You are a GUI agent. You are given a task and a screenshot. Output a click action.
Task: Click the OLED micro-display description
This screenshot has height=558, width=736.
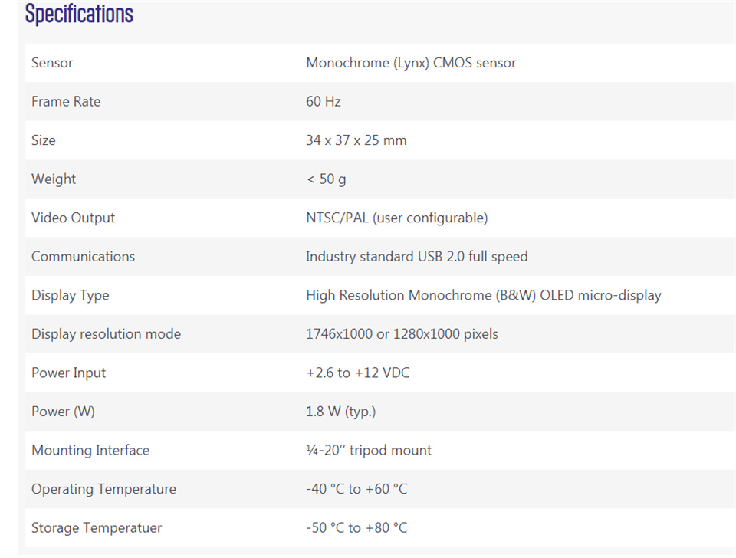(484, 295)
